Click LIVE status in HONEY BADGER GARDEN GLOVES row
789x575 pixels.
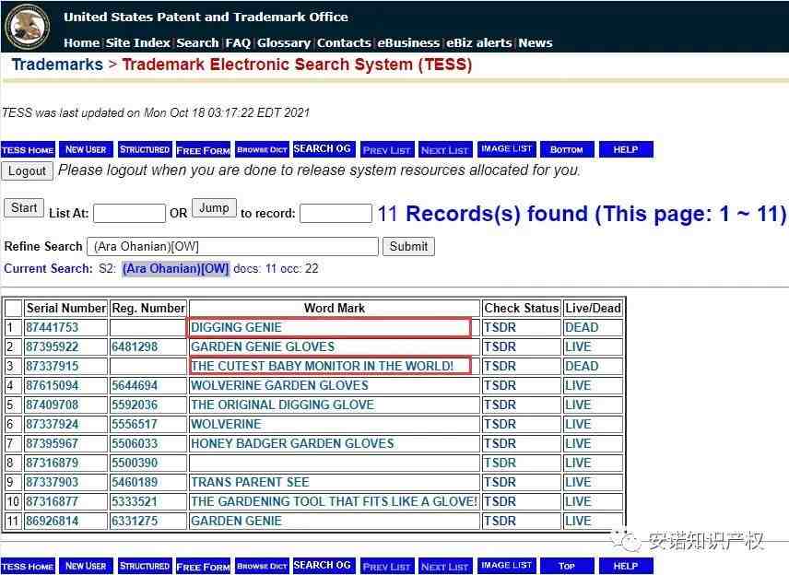tap(578, 443)
